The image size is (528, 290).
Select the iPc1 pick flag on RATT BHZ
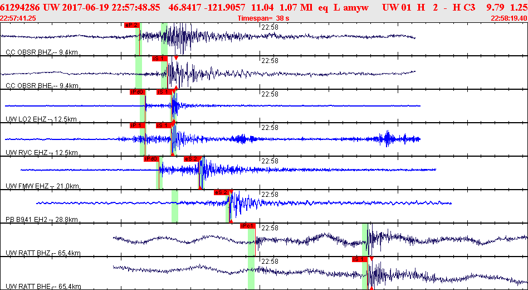pos(247,226)
